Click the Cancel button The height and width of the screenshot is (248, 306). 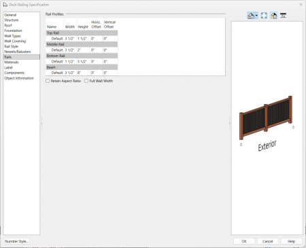tap(267, 241)
